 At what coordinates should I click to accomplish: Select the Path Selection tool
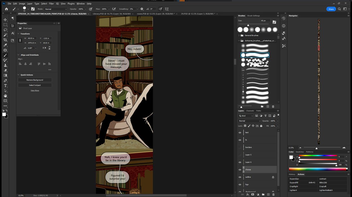tap(5, 91)
